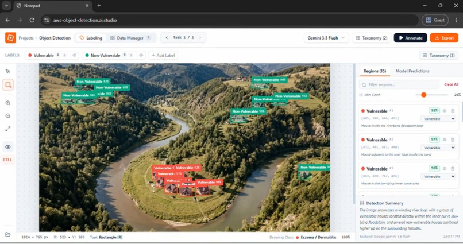Open Object Detection breadcrumb

coord(55,38)
